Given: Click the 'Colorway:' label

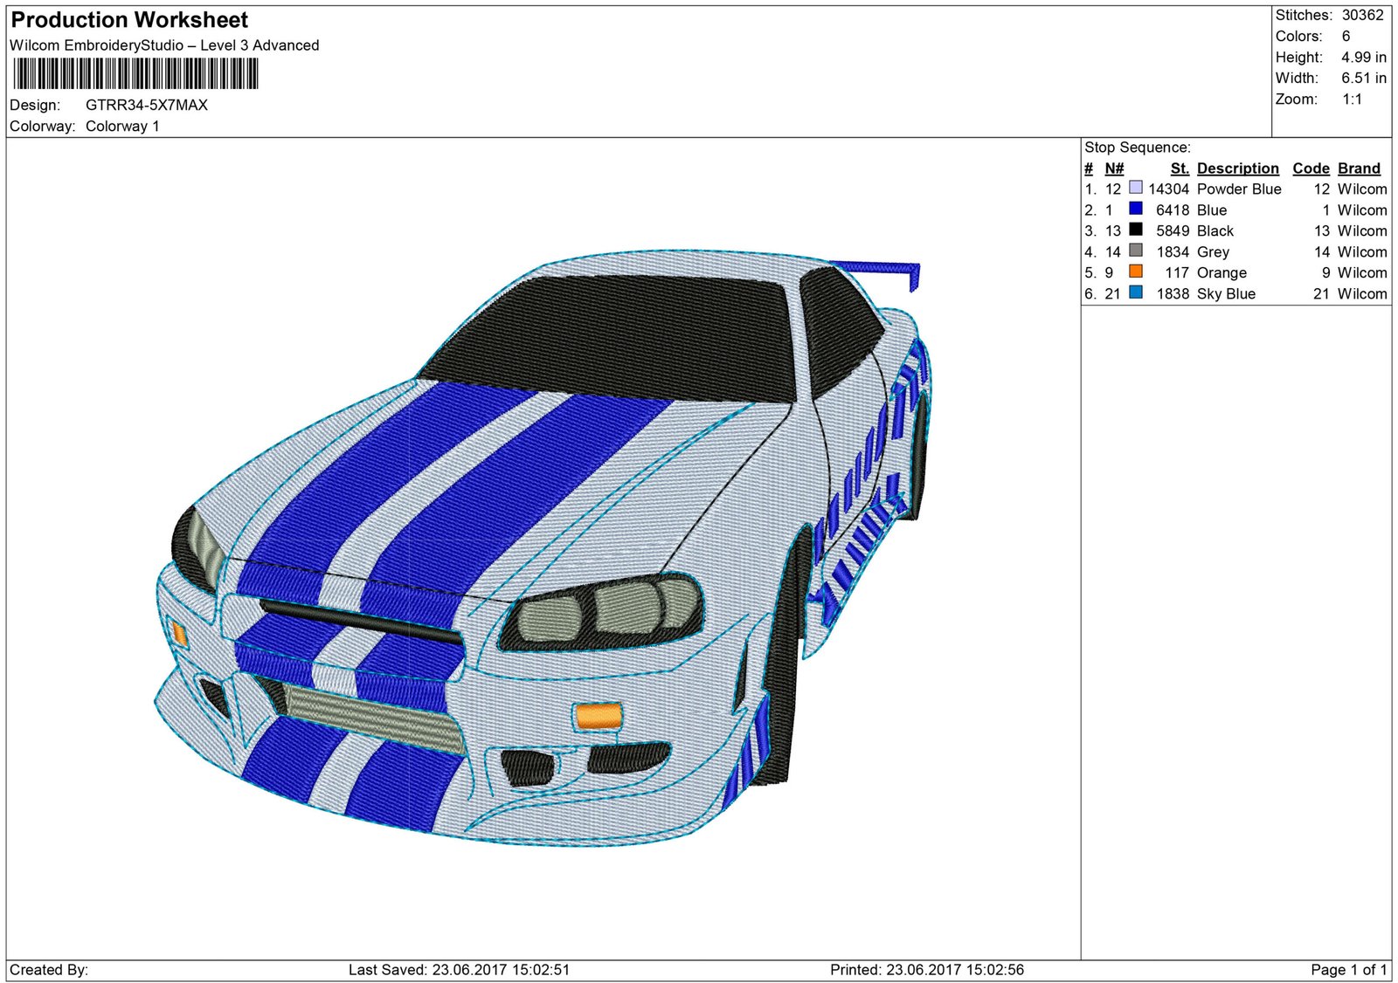Looking at the screenshot, I should pos(43,126).
